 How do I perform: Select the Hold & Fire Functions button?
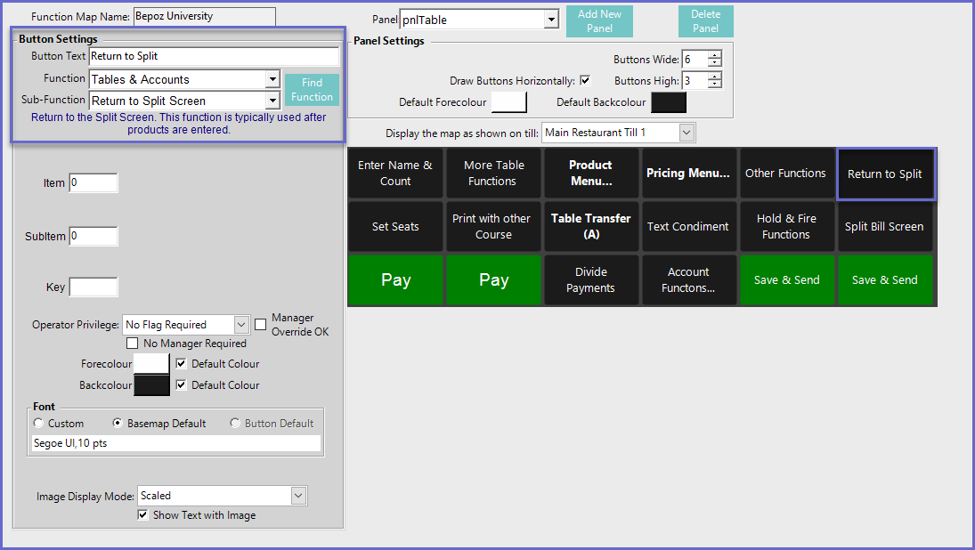click(786, 227)
